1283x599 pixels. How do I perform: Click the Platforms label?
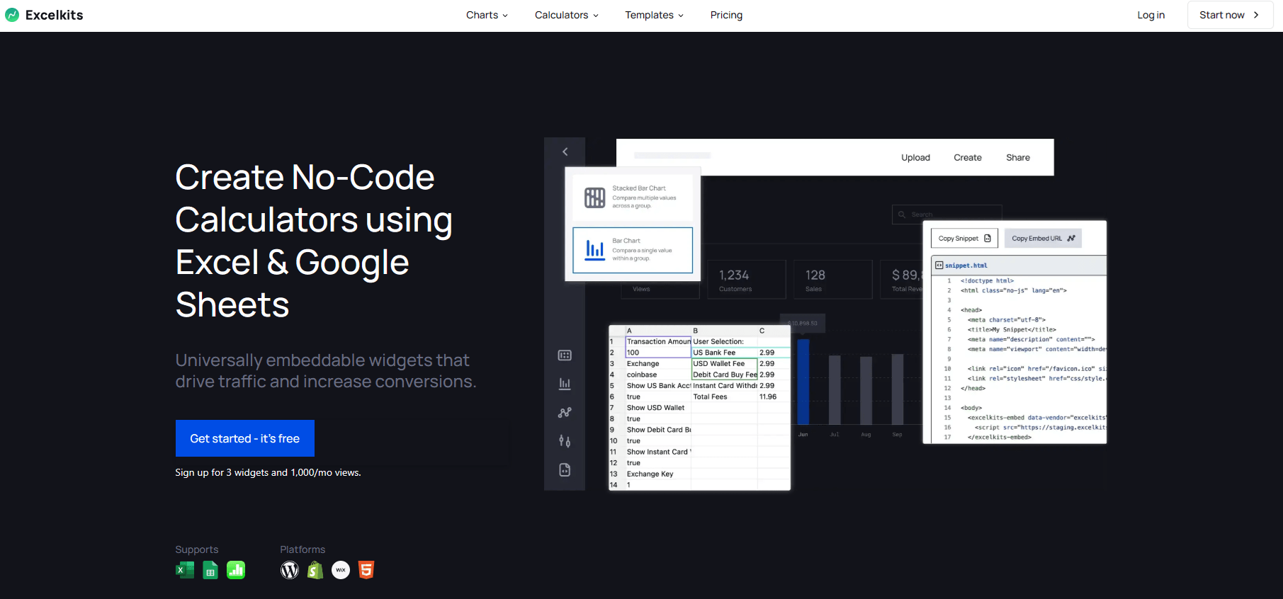coord(303,549)
